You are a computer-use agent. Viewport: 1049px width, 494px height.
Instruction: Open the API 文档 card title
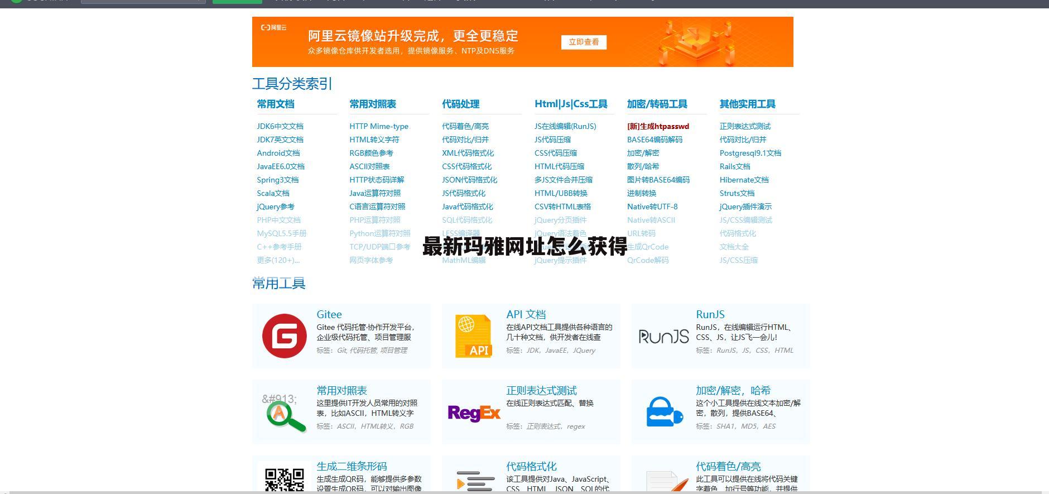tap(526, 314)
